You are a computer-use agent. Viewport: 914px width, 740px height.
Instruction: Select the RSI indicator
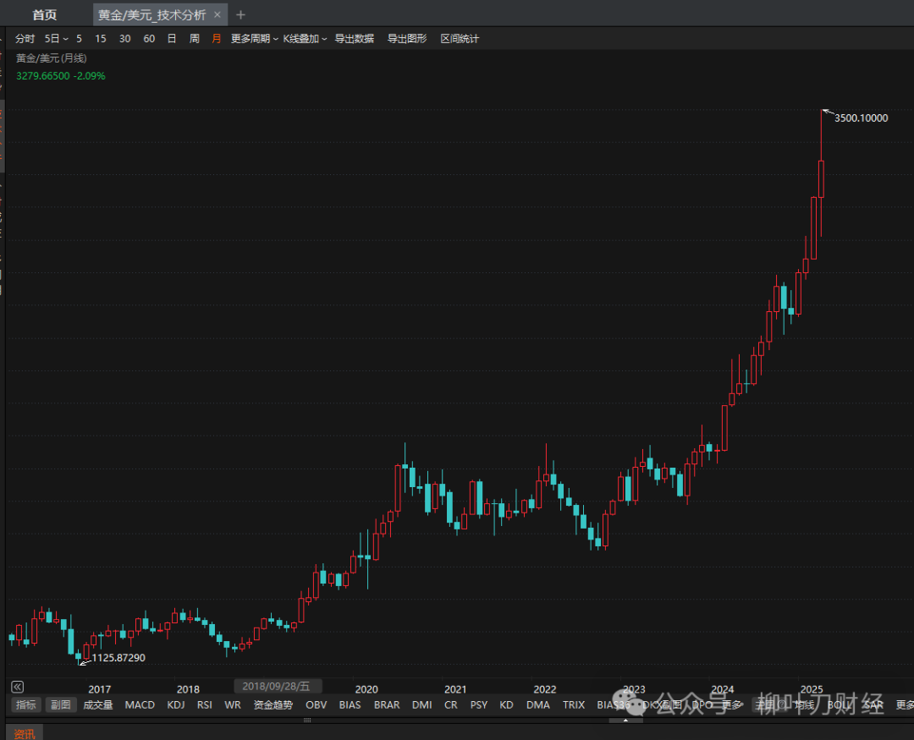click(x=205, y=705)
